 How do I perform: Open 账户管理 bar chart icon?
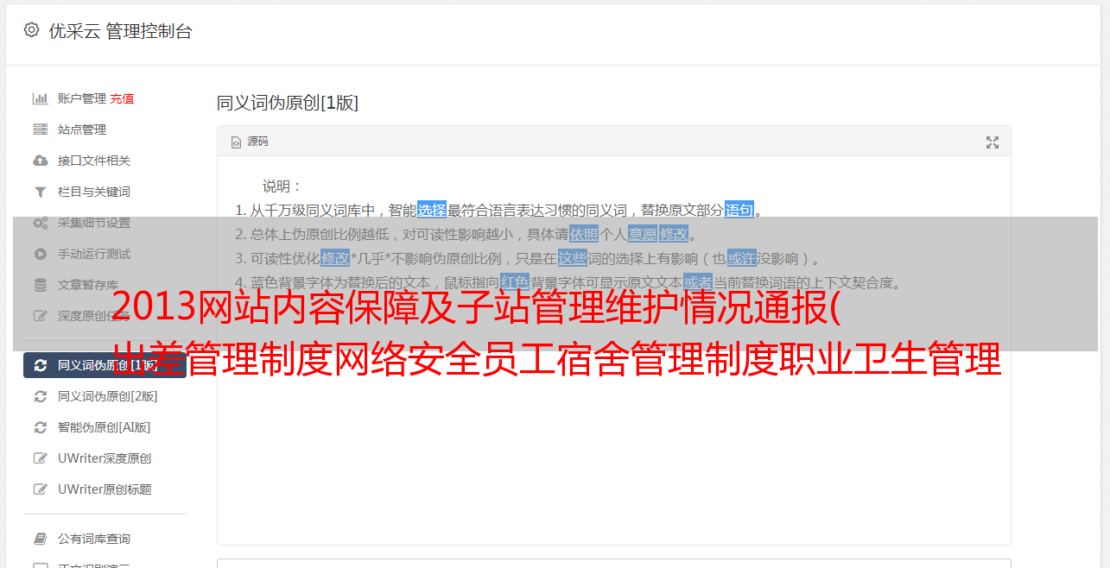pyautogui.click(x=40, y=98)
